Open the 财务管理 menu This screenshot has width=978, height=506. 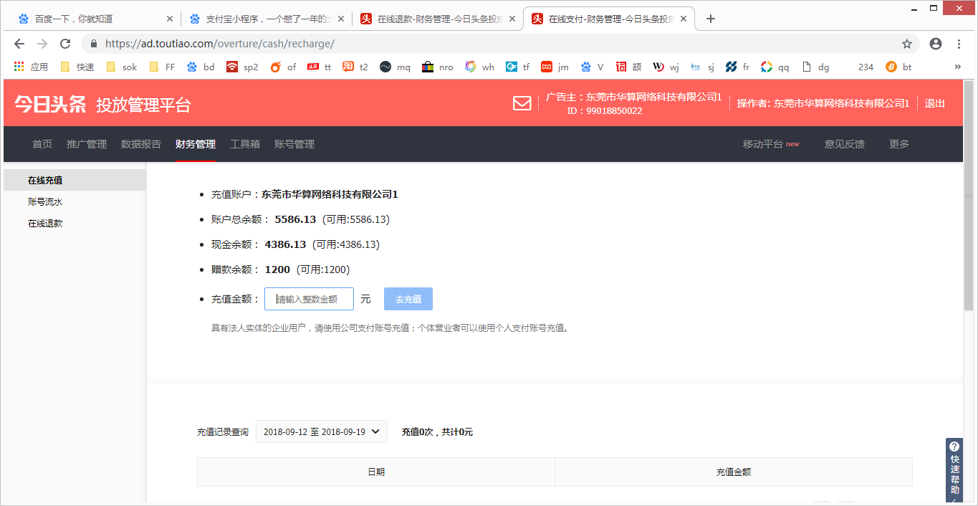point(196,144)
